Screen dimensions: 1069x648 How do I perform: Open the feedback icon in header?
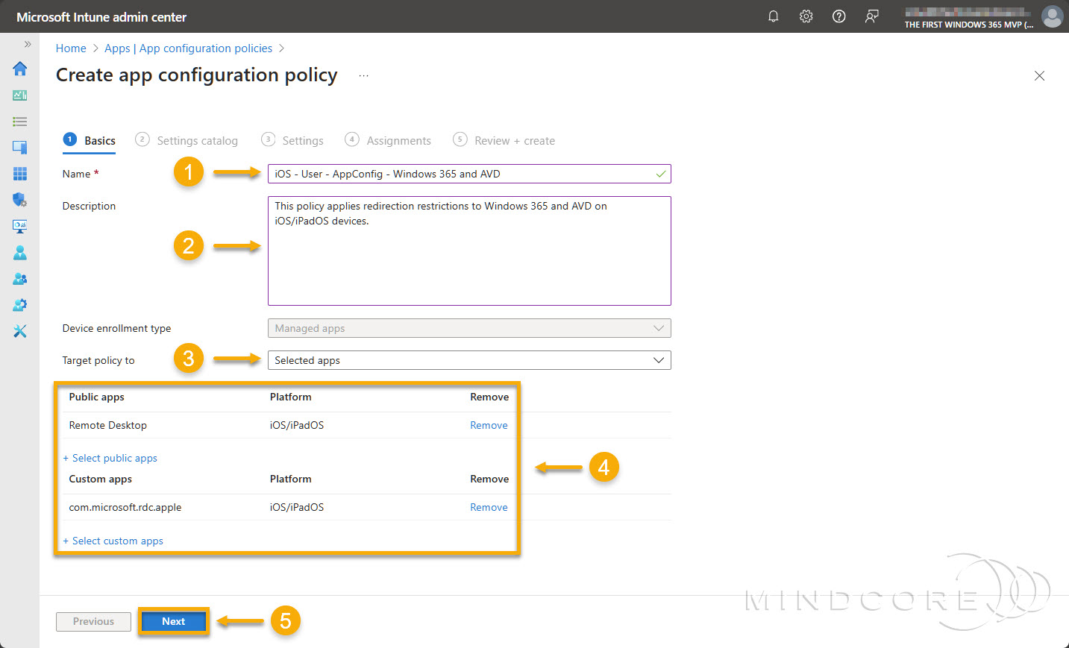click(872, 16)
